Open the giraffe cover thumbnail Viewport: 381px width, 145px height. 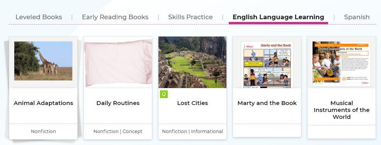pos(43,61)
